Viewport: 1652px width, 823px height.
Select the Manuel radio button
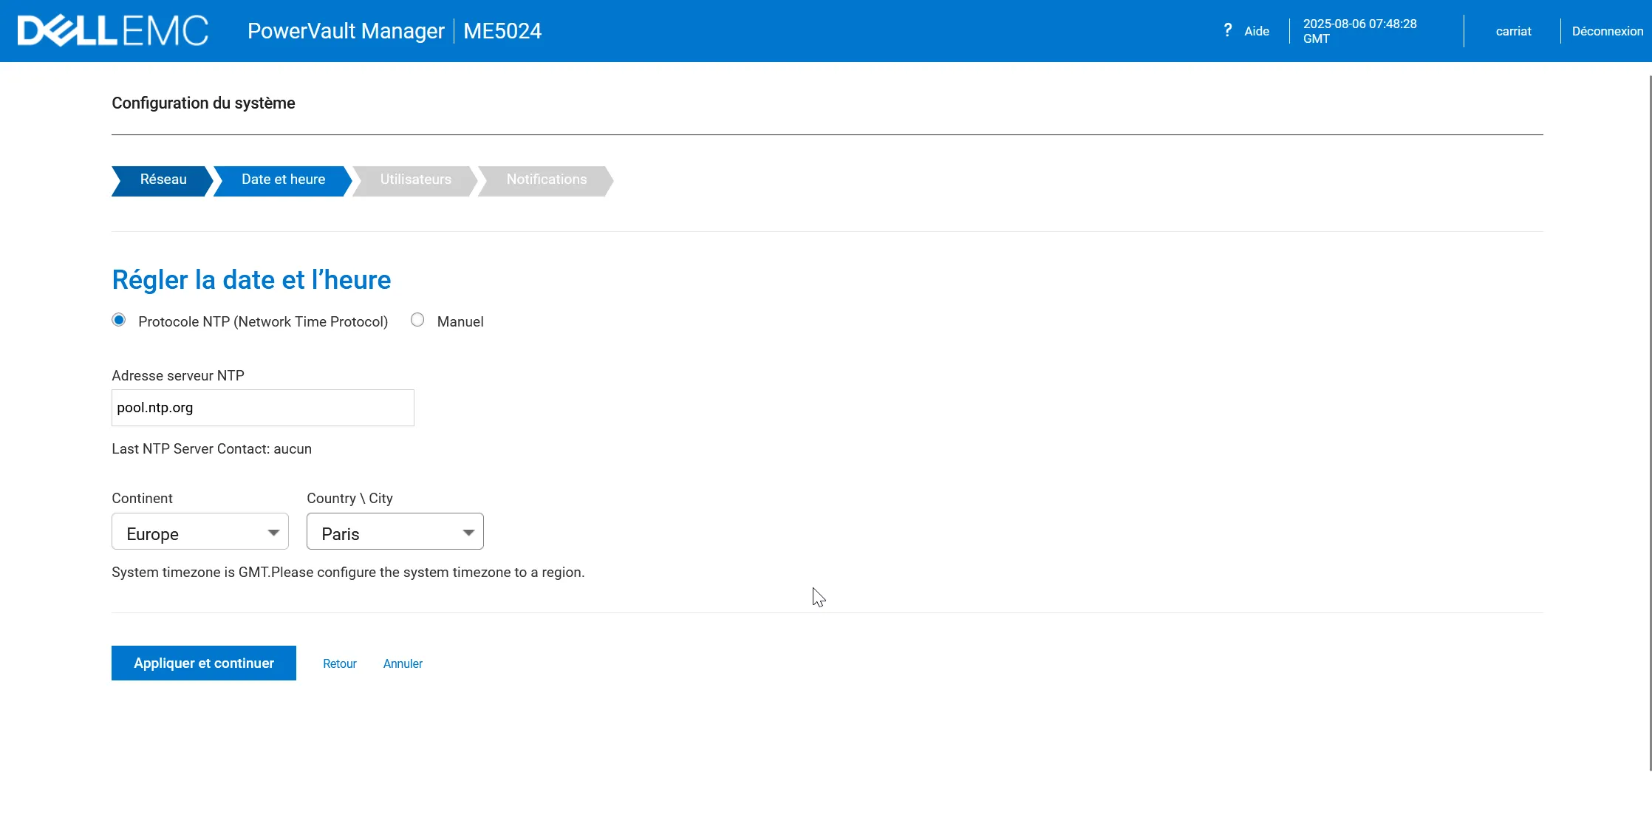[x=417, y=320]
